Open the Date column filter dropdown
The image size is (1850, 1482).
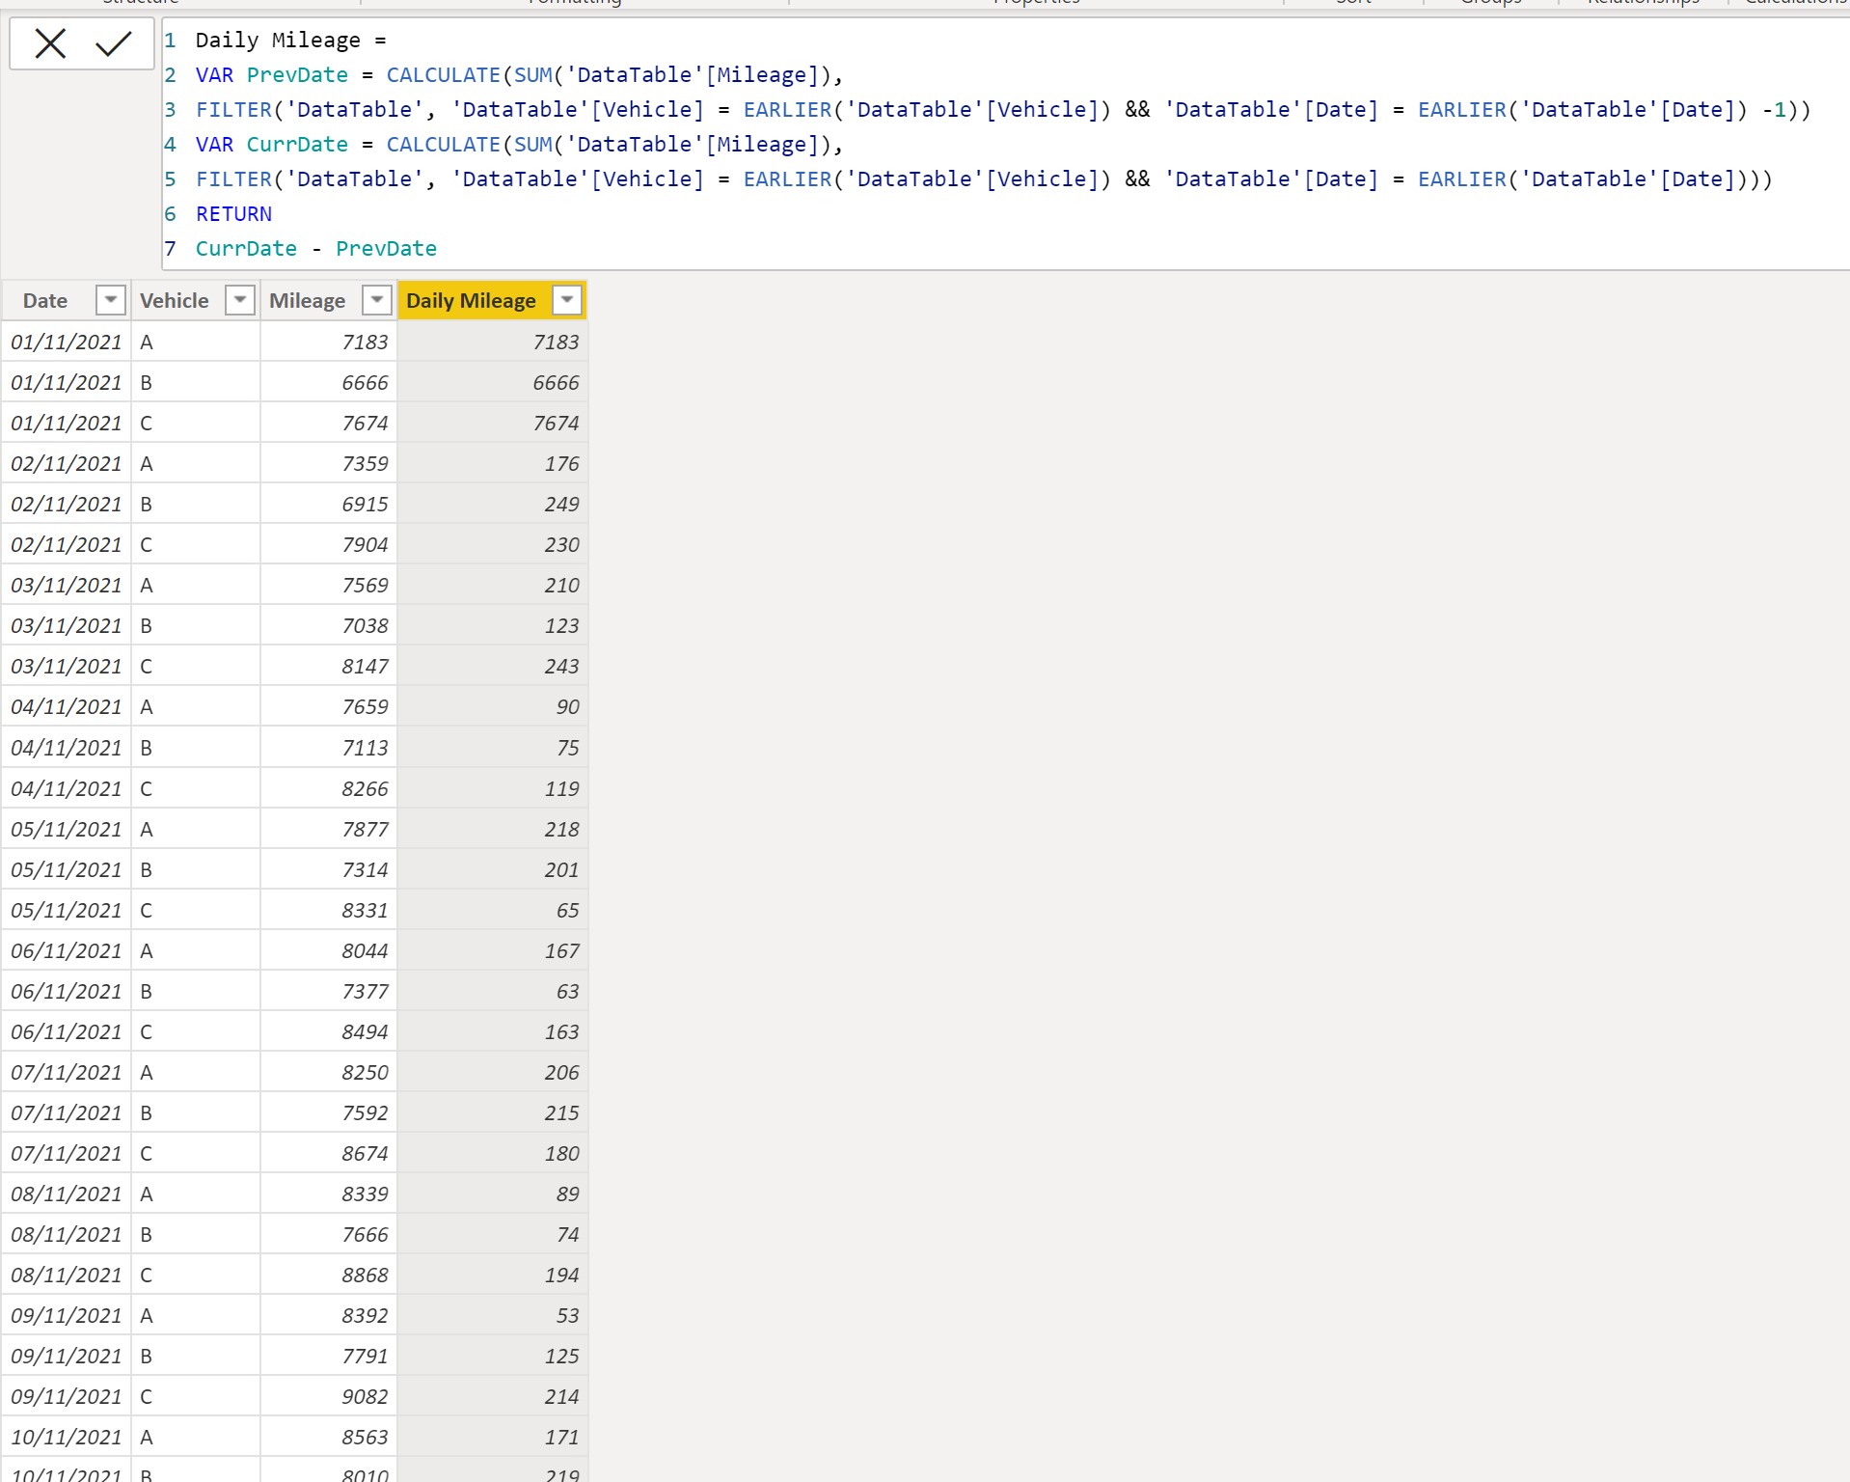coord(111,300)
